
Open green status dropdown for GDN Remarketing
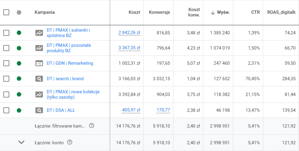click(x=19, y=63)
